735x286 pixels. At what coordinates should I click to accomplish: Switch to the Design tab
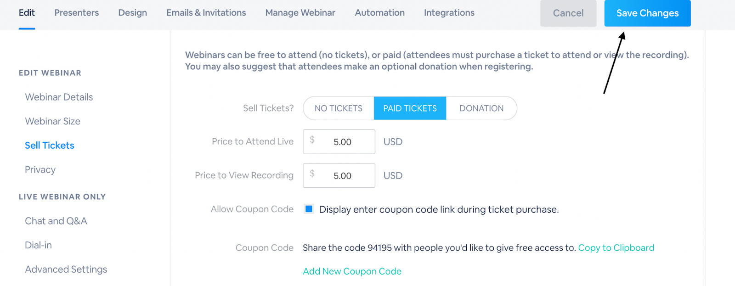click(x=132, y=13)
